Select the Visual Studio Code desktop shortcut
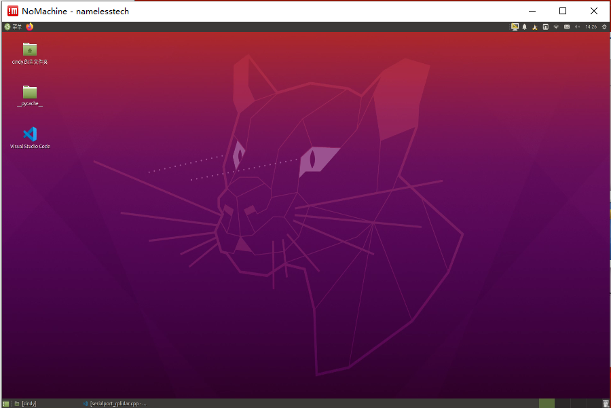 [x=30, y=138]
